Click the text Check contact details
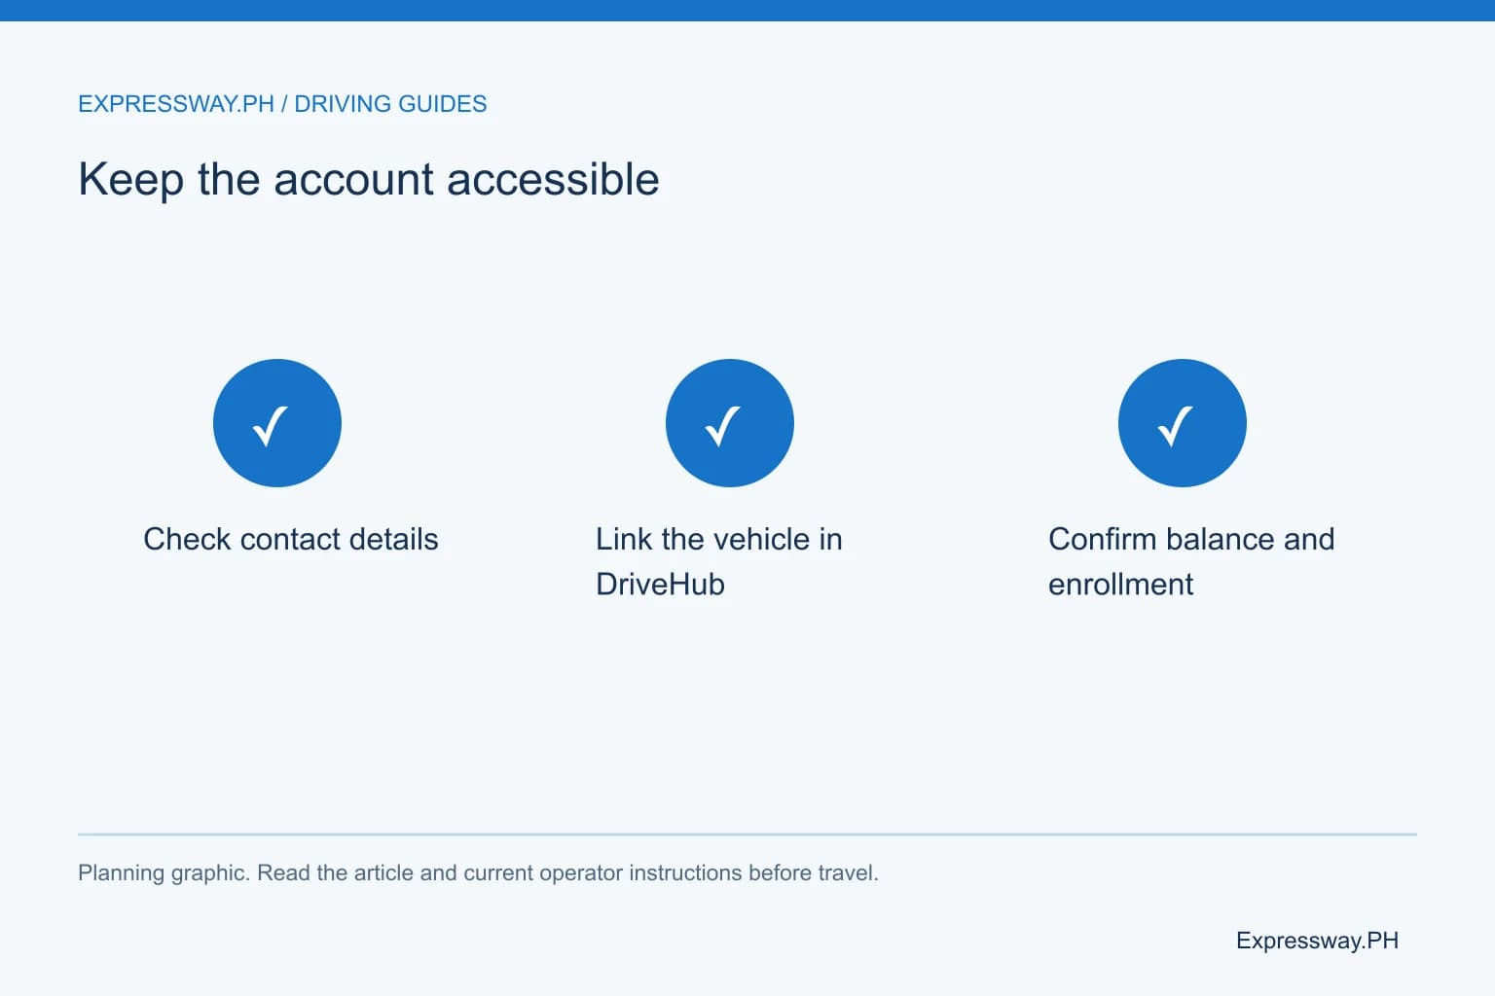Viewport: 1495px width, 996px height. [291, 539]
